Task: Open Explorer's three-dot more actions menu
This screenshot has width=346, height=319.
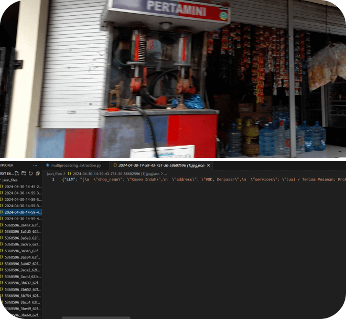Action: [x=36, y=165]
